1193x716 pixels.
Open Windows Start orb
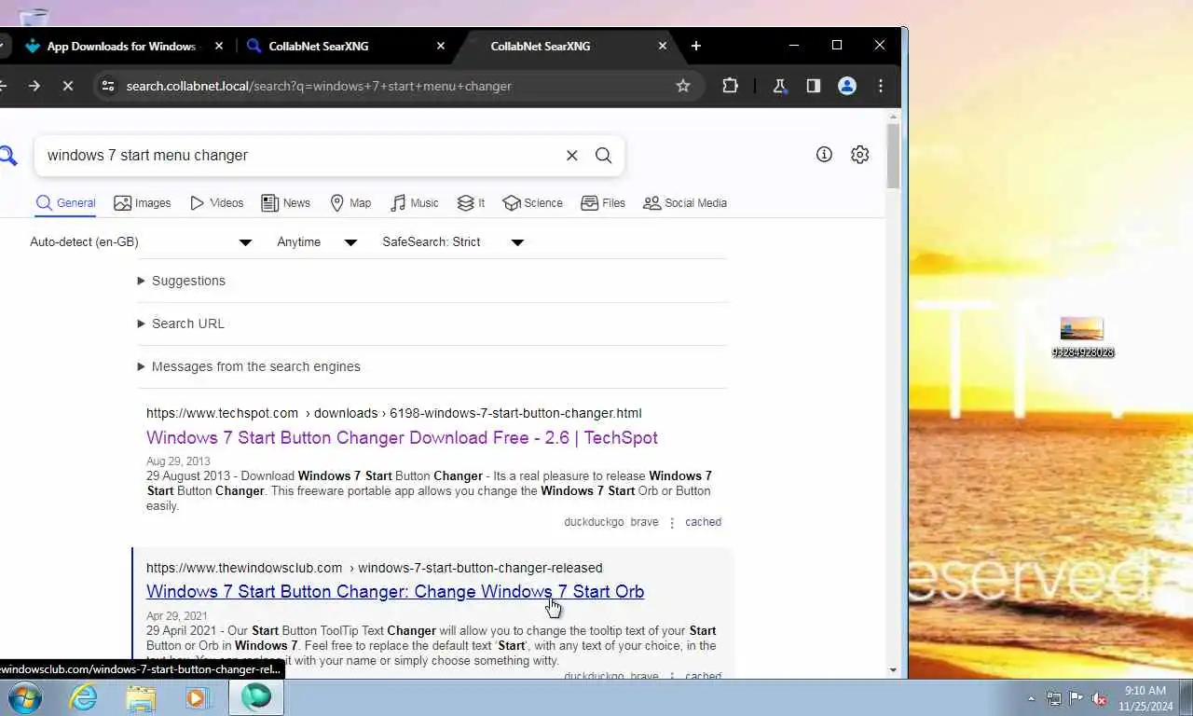[25, 697]
